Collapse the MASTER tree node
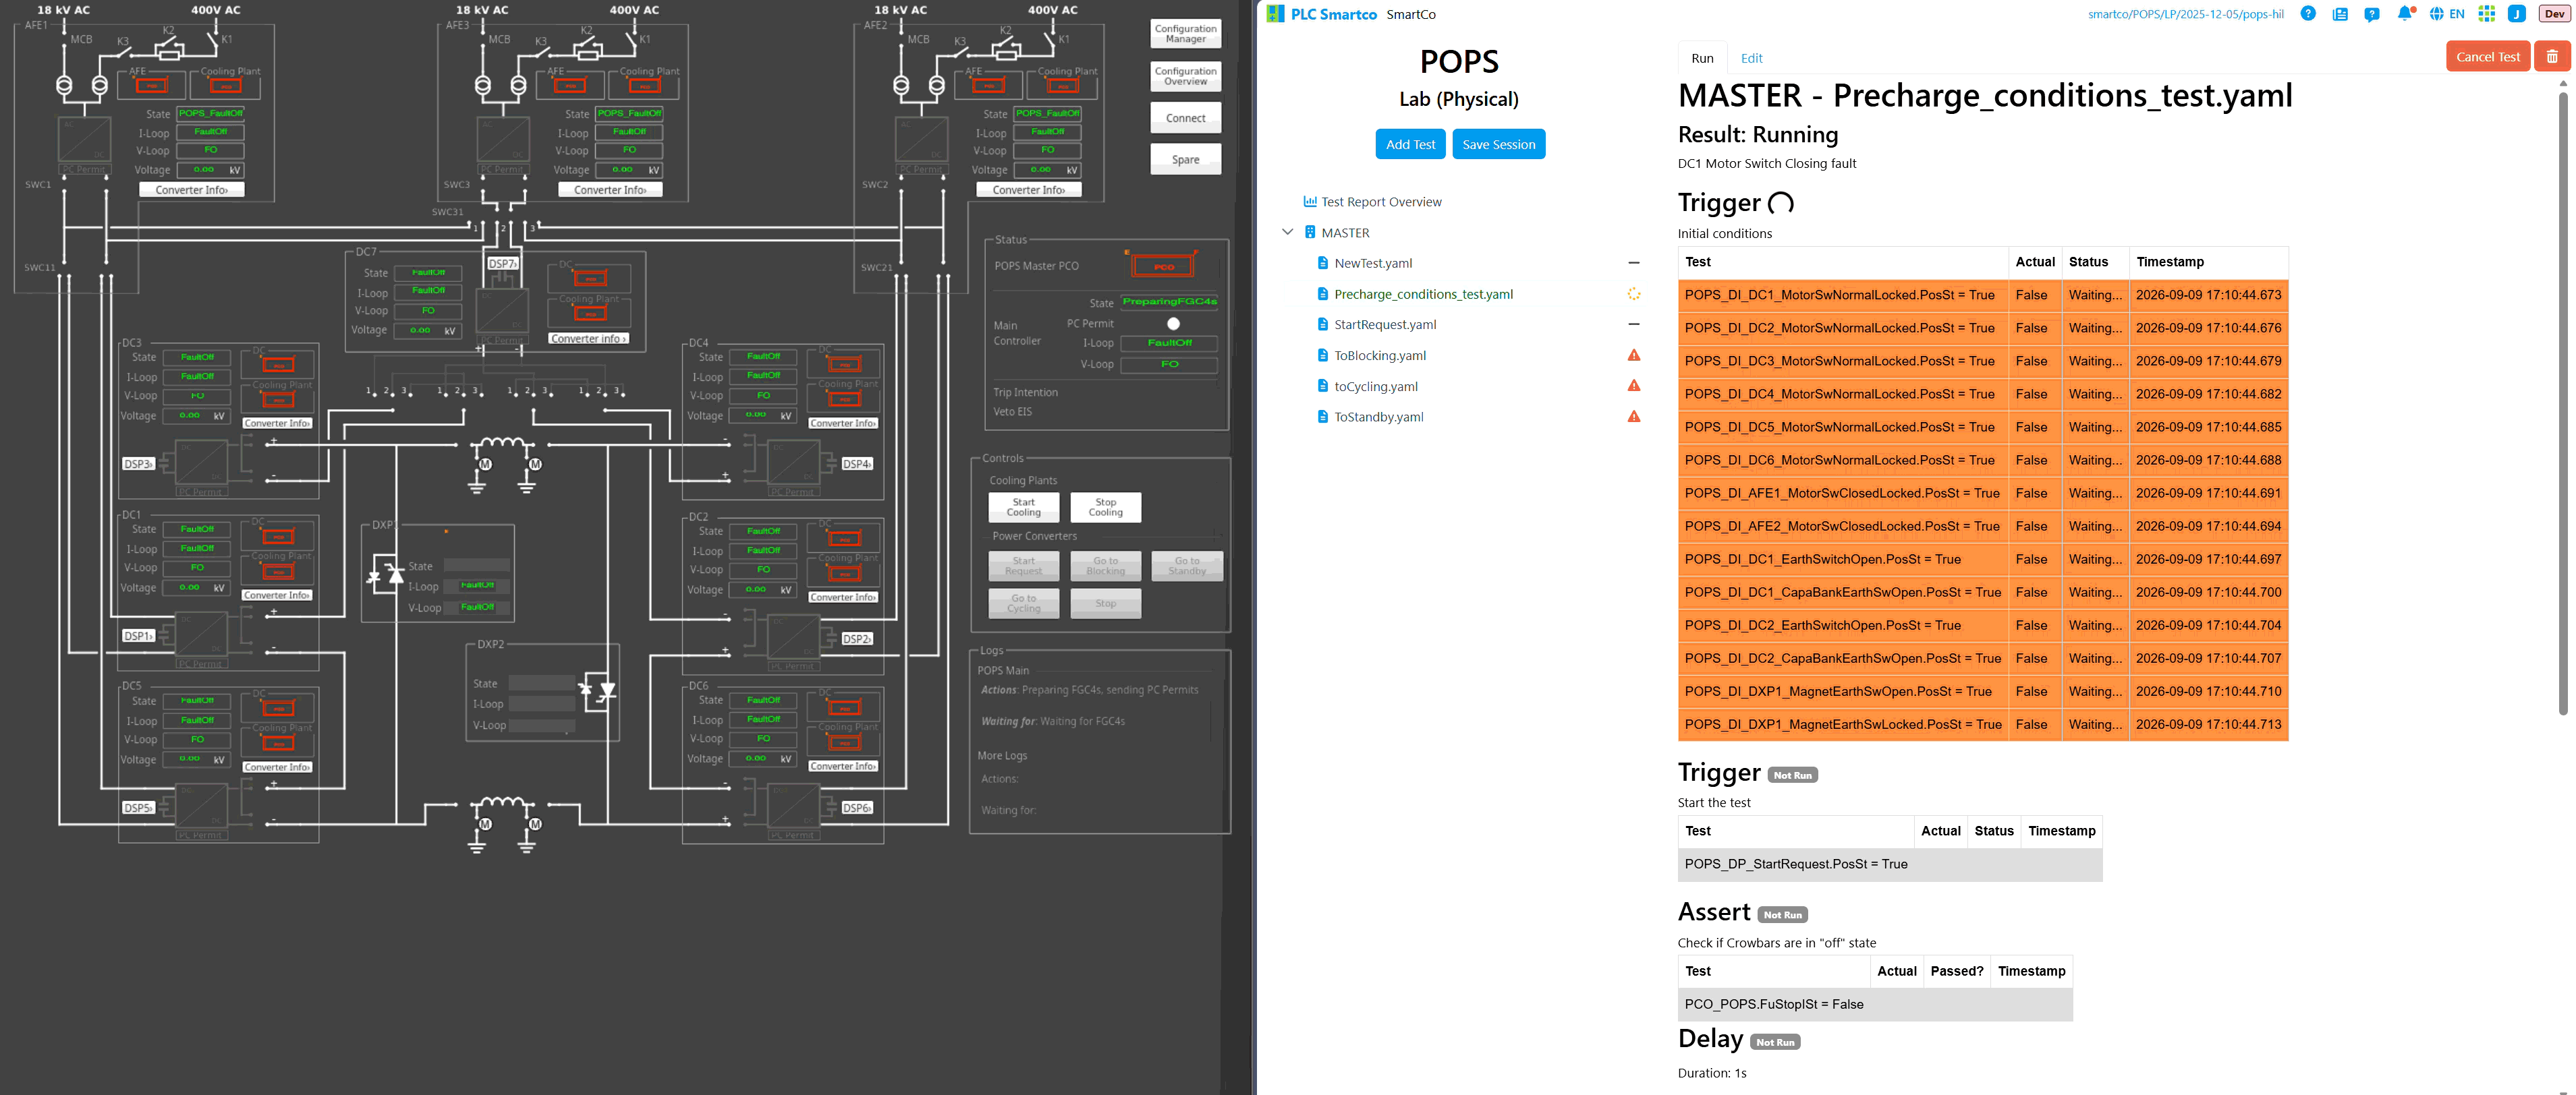This screenshot has width=2576, height=1095. pyautogui.click(x=1288, y=232)
